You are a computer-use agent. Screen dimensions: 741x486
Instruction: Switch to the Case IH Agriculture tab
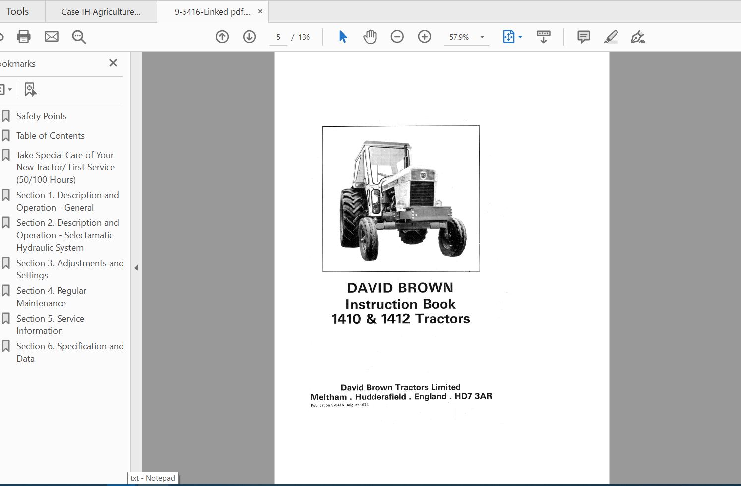101,12
